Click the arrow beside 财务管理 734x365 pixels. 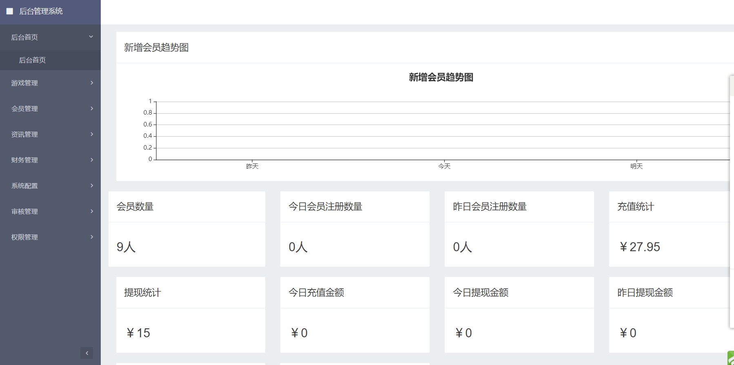pos(92,160)
